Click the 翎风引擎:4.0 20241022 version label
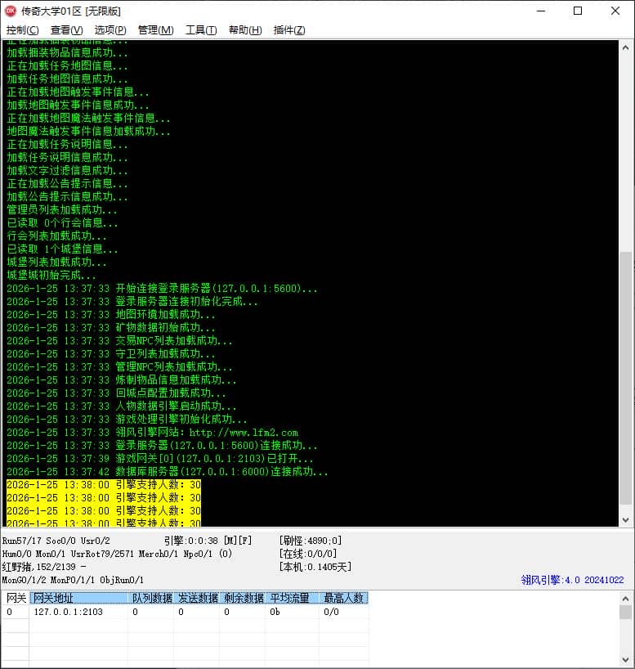The image size is (635, 669). pos(572,580)
